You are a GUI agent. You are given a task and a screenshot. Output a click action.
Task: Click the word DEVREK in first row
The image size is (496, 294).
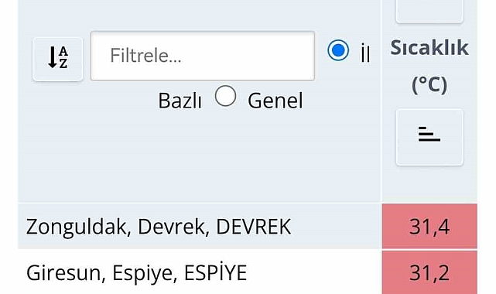coord(253,227)
